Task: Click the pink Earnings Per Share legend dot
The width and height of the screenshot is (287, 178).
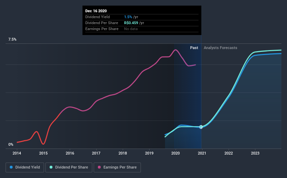Action: (99, 167)
